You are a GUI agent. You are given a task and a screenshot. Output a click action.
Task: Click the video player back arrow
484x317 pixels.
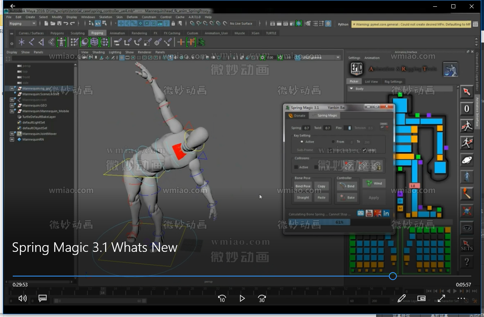13,6
